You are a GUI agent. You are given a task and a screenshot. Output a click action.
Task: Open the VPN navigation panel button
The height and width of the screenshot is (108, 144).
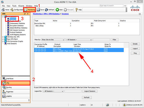(16, 83)
